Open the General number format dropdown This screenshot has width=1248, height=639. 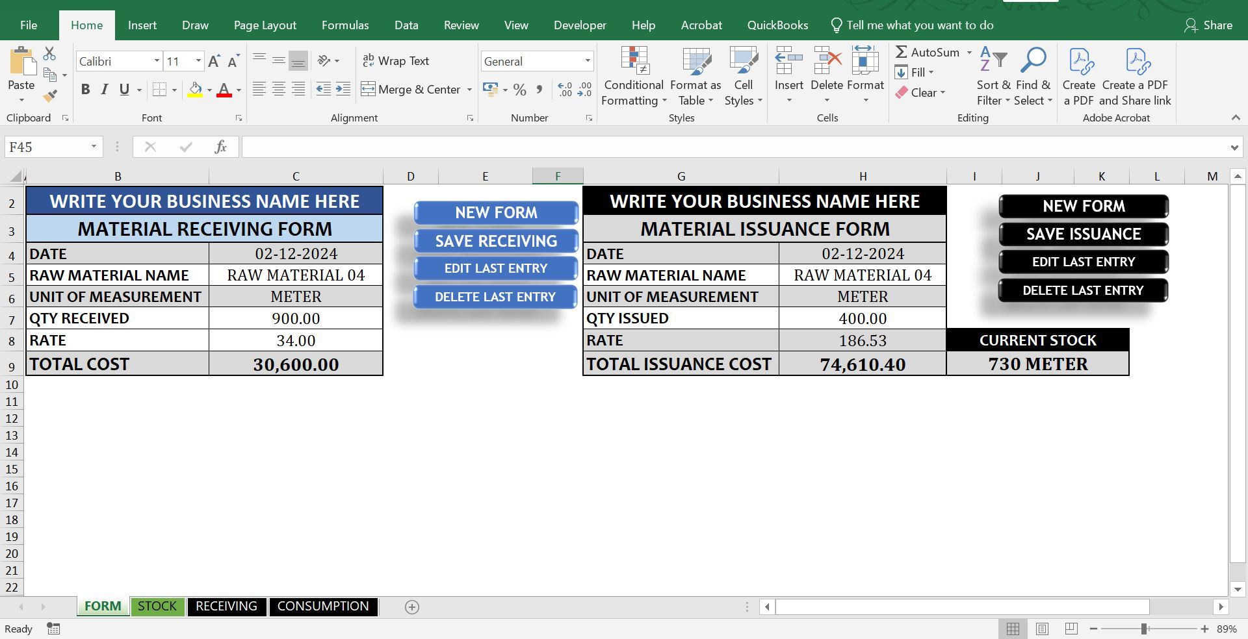coord(588,61)
